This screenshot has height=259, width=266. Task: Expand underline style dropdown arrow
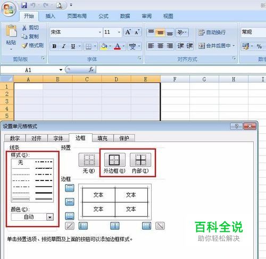(x=79, y=46)
